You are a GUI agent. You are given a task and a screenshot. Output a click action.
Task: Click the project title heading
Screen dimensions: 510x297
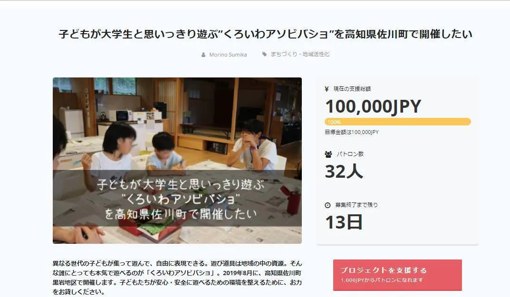click(x=265, y=34)
